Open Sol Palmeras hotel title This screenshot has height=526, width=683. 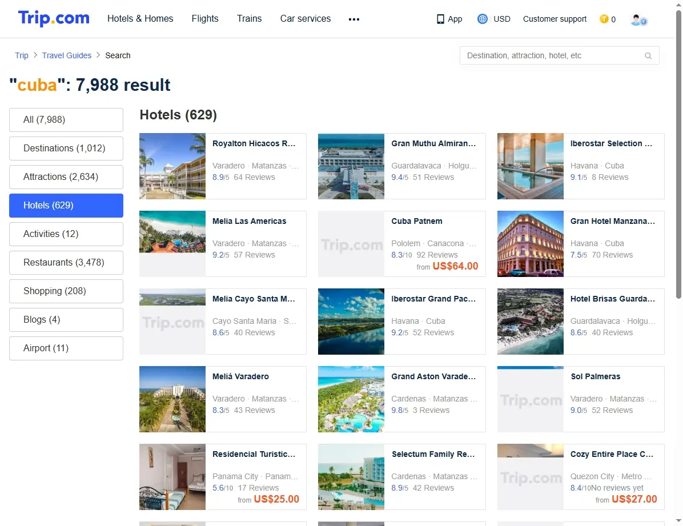pos(596,376)
